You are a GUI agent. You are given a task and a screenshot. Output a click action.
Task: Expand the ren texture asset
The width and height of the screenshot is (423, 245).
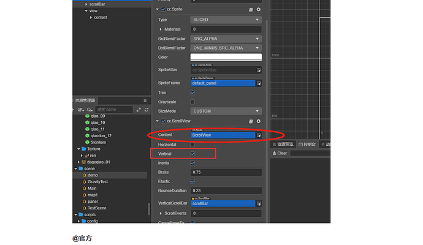pos(82,156)
